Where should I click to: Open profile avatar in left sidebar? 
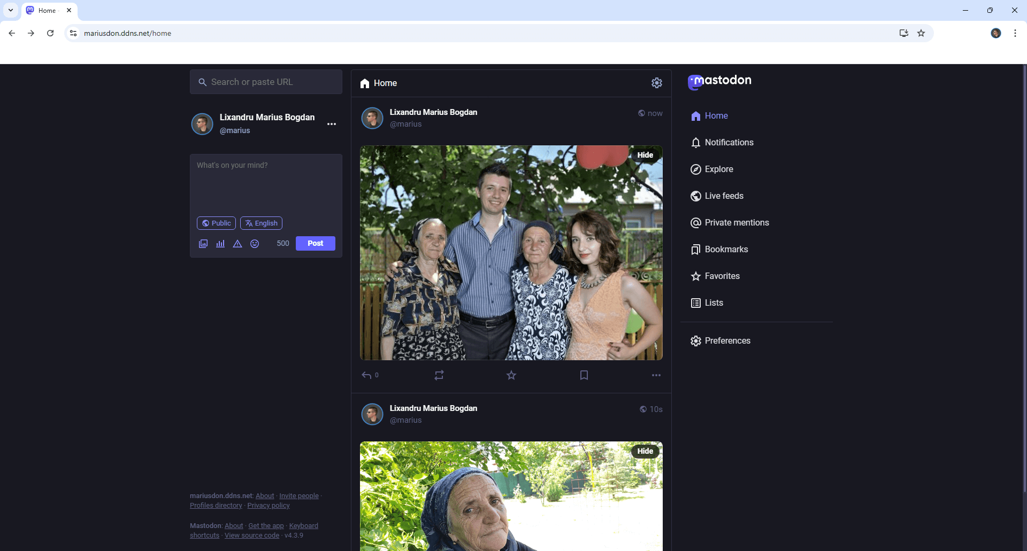click(202, 124)
